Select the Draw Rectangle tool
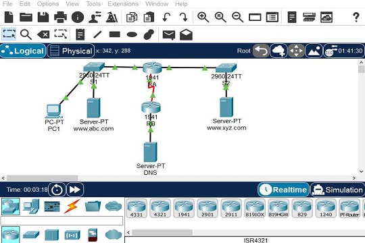The height and width of the screenshot is (243, 365). pyautogui.click(x=115, y=34)
